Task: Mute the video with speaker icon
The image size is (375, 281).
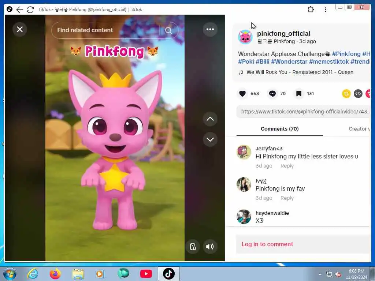Action: [210, 246]
